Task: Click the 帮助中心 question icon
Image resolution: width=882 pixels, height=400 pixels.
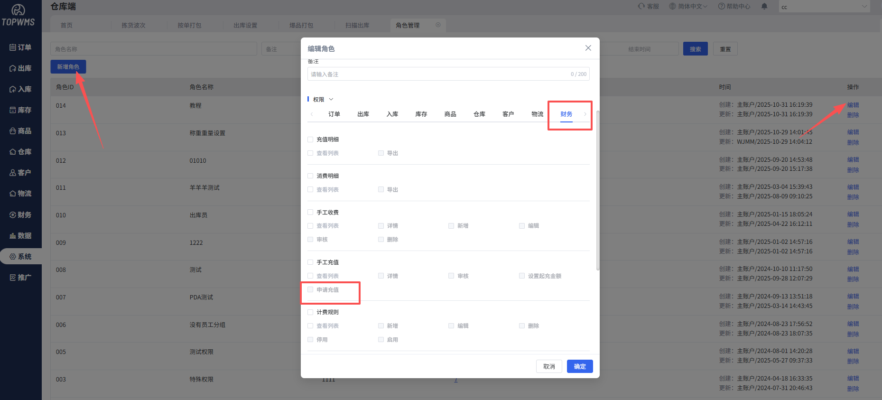Action: pos(721,6)
